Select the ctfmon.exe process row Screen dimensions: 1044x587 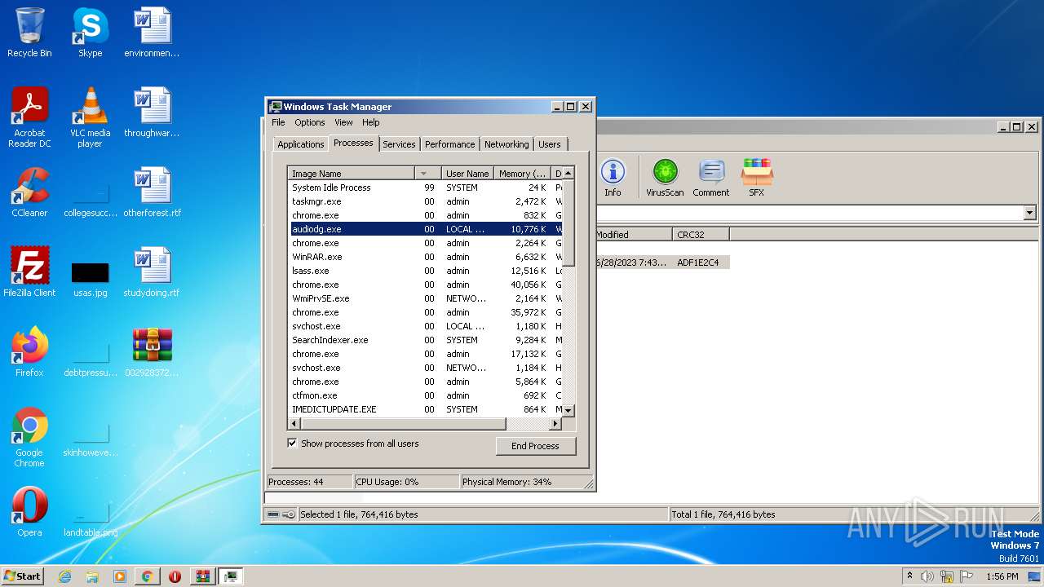tap(425, 395)
